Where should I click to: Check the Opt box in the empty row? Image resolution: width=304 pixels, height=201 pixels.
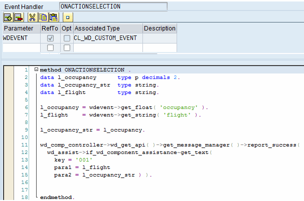(67, 48)
